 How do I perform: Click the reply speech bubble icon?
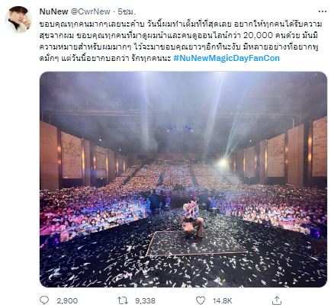pos(44,300)
